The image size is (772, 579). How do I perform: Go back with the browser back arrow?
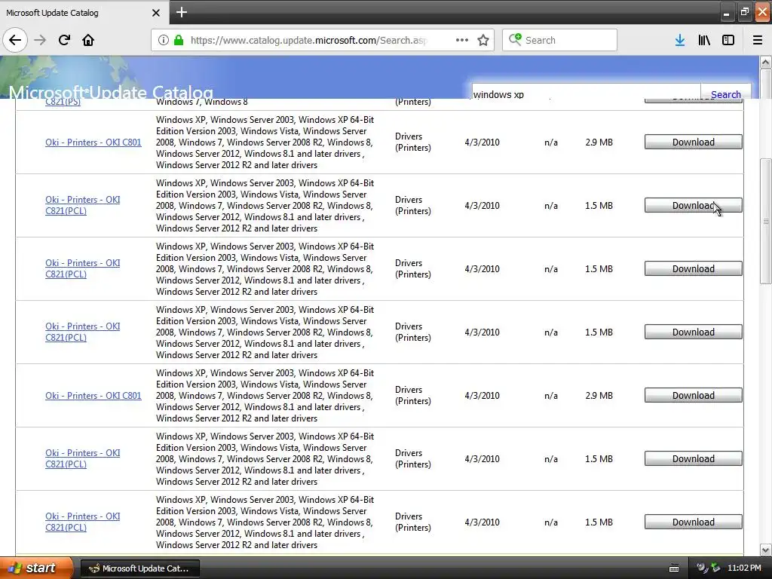15,40
